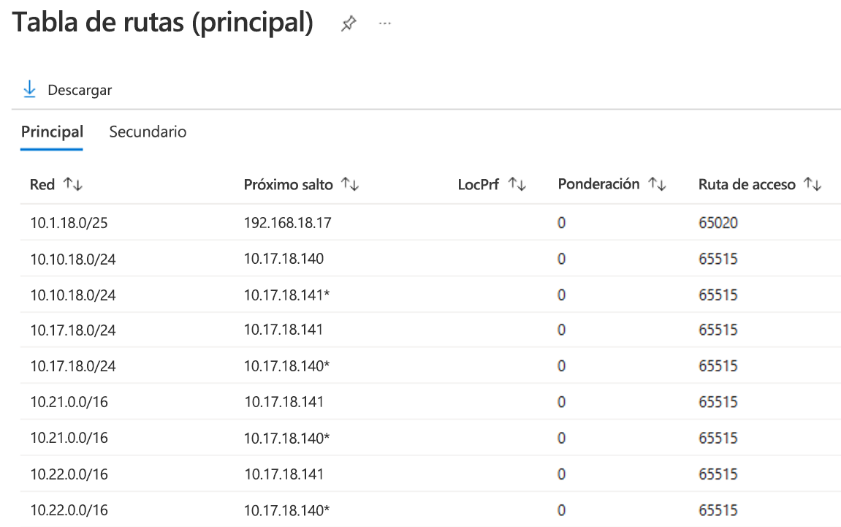Click the Próximo salto header label
Viewport: 841px width, 527px height.
point(288,185)
